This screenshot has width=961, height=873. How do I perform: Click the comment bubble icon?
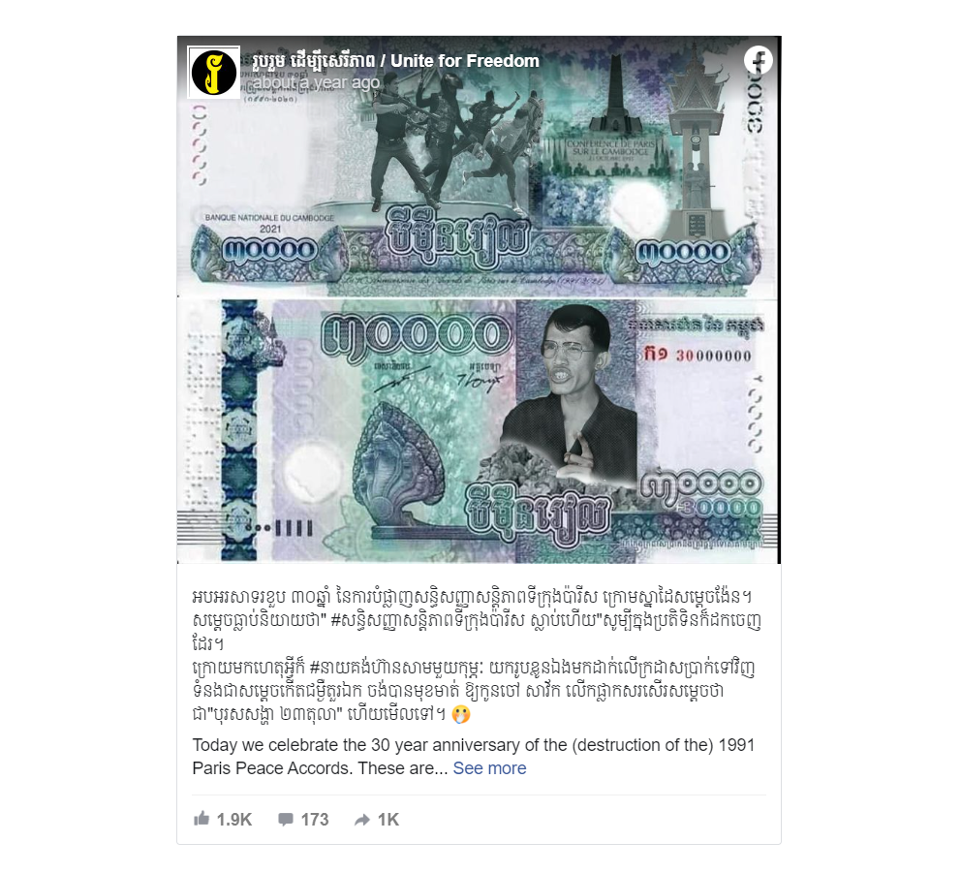tap(286, 820)
